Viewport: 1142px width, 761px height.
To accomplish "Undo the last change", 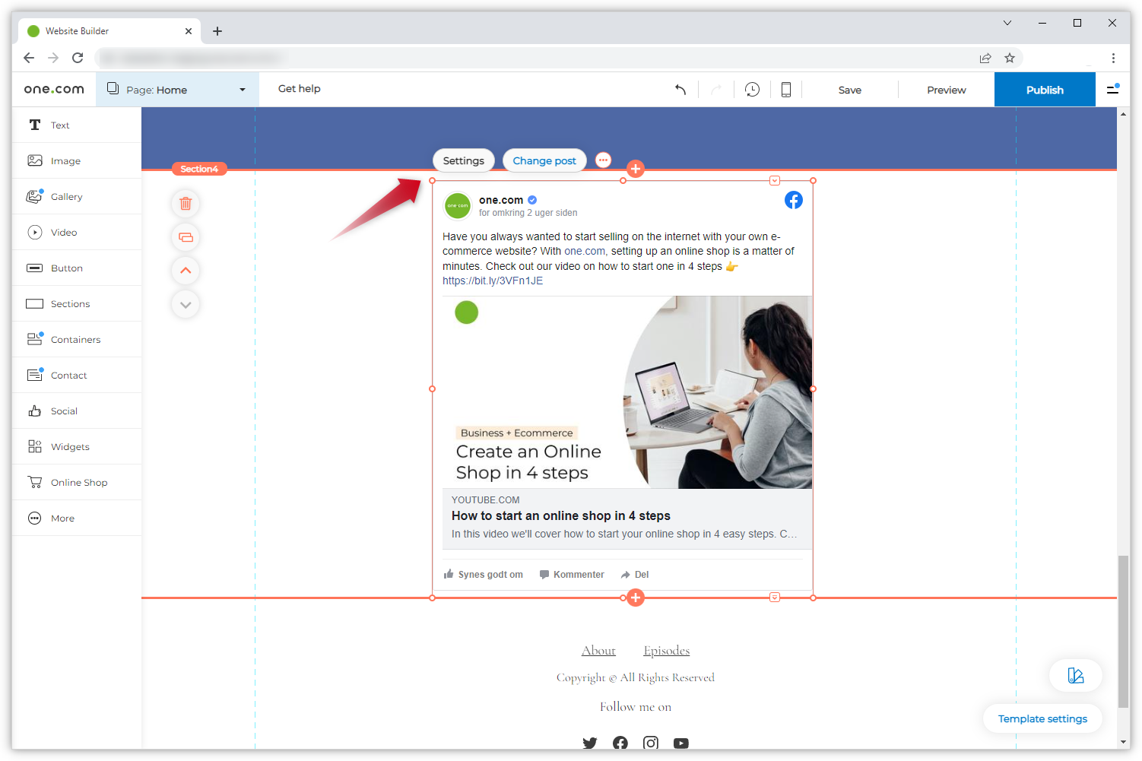I will tap(680, 89).
